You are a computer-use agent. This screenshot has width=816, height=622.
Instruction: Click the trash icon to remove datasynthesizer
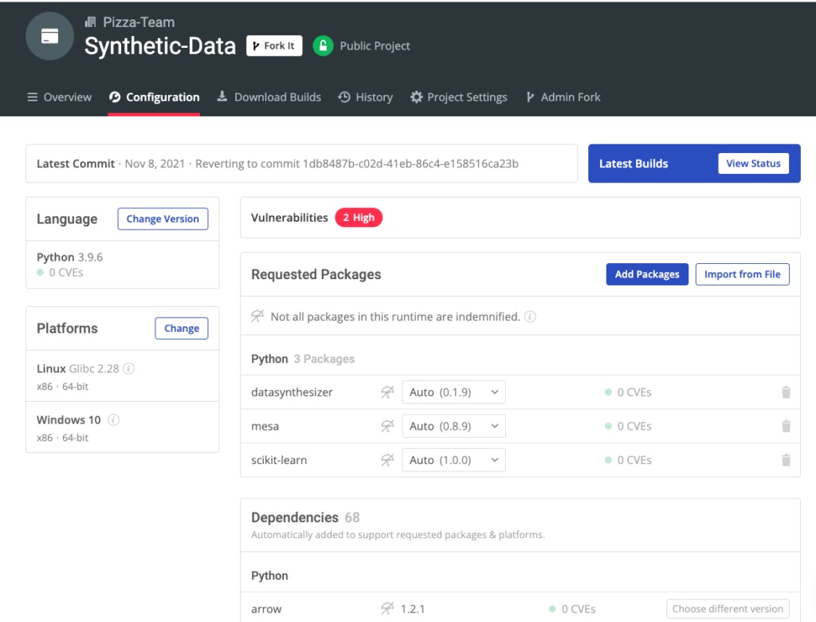click(786, 392)
